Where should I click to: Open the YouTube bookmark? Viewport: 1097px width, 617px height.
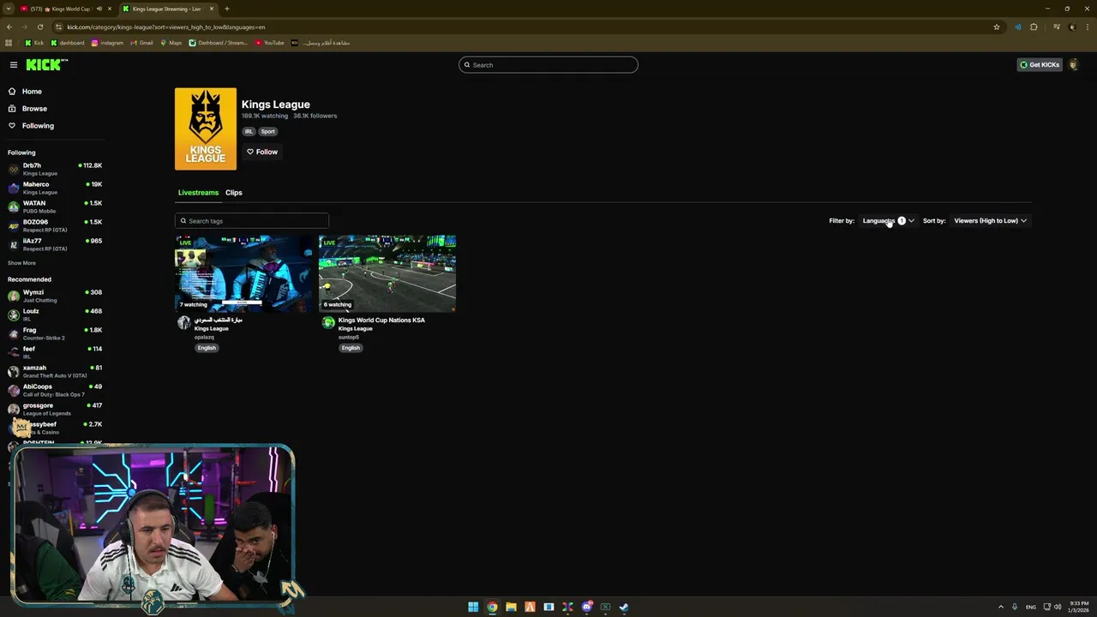(269, 43)
